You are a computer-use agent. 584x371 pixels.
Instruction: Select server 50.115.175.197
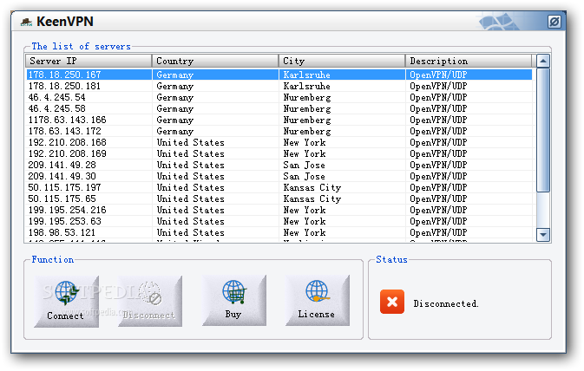pyautogui.click(x=279, y=187)
